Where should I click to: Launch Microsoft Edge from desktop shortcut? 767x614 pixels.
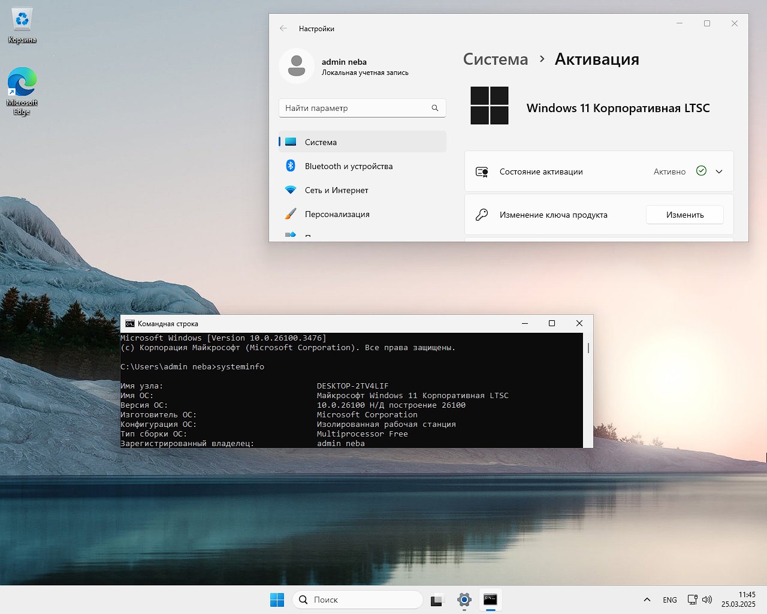(x=22, y=83)
